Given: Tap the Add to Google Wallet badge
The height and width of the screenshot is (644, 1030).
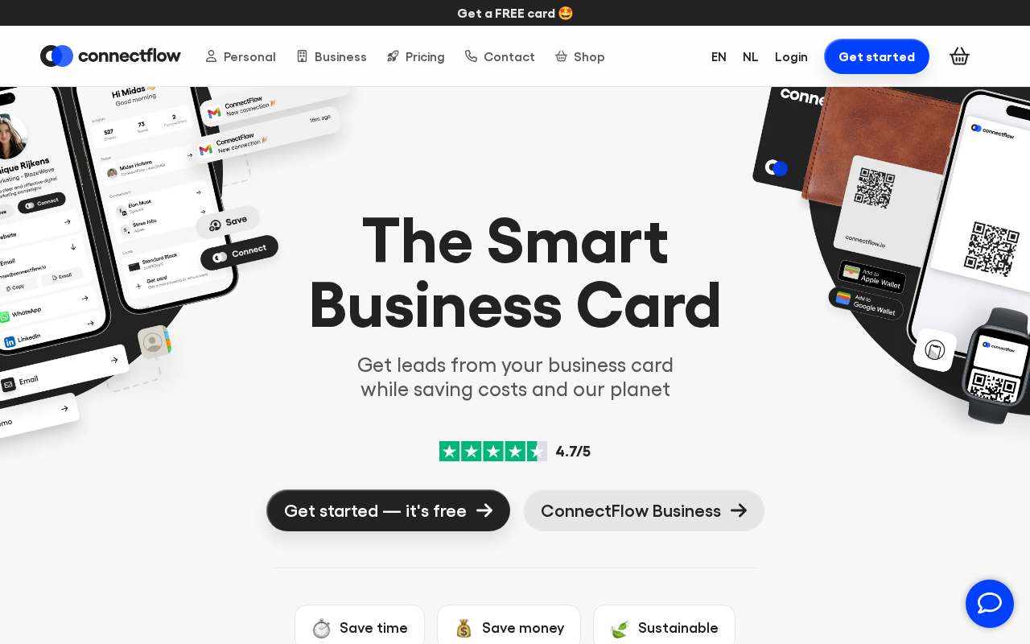Looking at the screenshot, I should coord(866,303).
